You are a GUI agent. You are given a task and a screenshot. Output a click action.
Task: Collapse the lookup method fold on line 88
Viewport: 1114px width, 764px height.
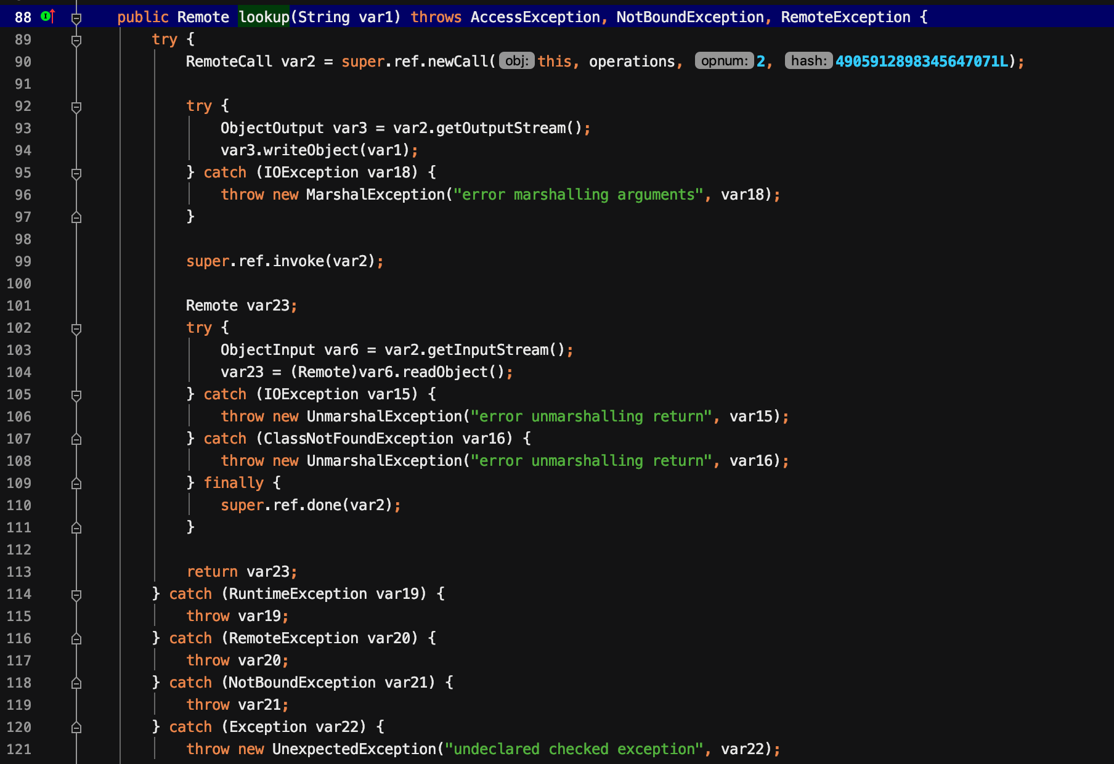click(76, 18)
